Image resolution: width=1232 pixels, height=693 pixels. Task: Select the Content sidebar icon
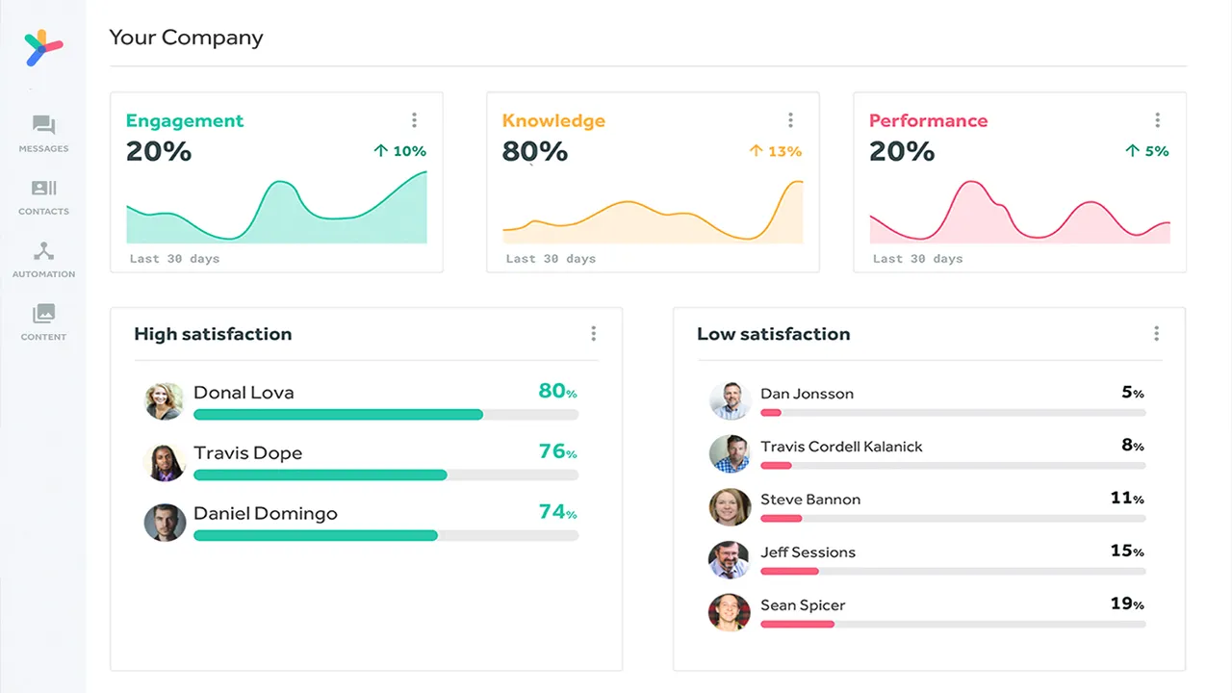[x=43, y=314]
